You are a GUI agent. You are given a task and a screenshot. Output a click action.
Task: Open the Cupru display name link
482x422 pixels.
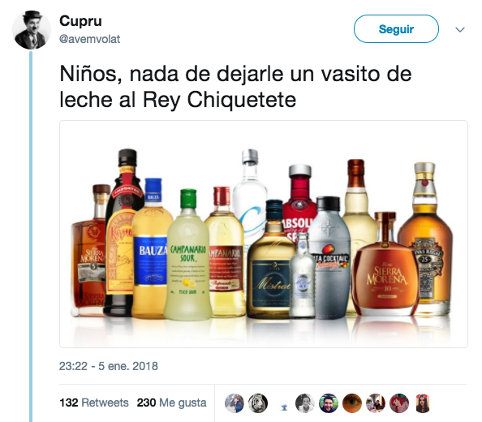point(80,21)
